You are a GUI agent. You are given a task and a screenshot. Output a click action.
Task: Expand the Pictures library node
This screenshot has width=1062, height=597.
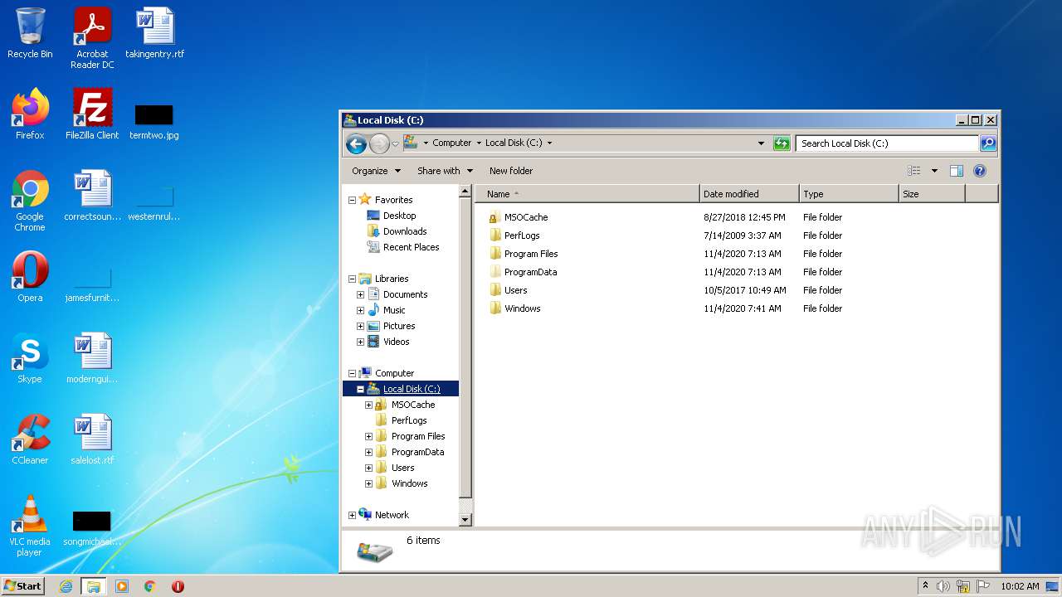[360, 326]
